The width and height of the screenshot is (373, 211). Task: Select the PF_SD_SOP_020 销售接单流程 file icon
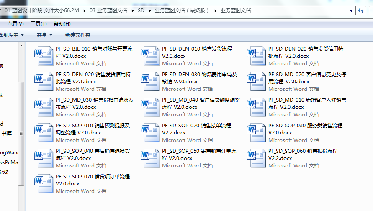pos(150,133)
